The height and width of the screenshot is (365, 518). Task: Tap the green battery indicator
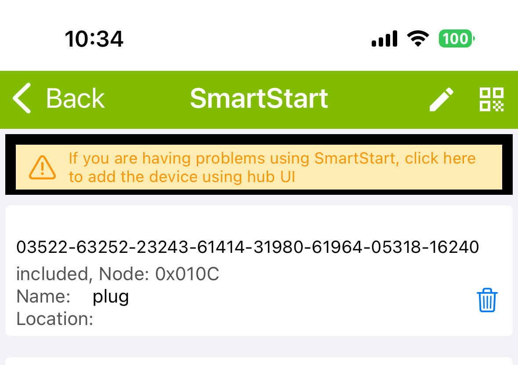(x=456, y=39)
